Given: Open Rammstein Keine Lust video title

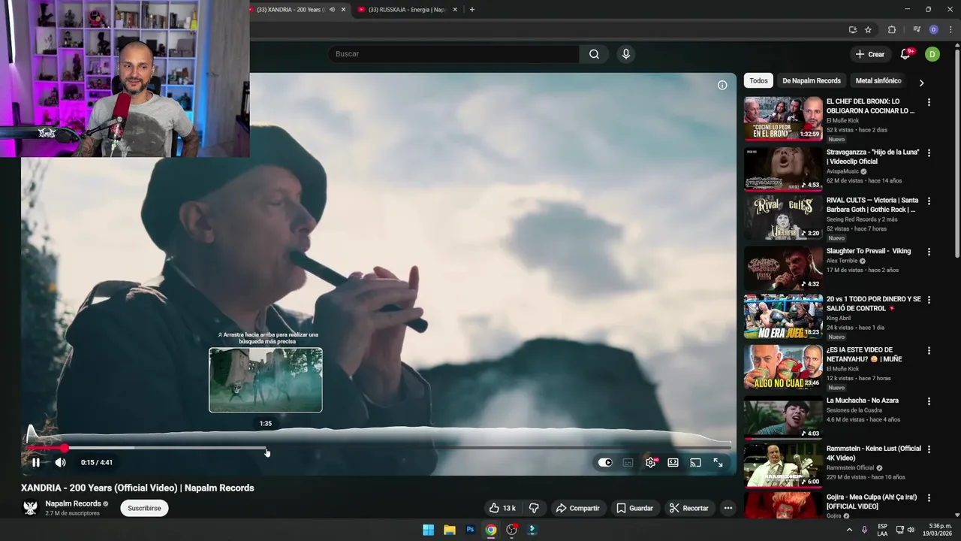Looking at the screenshot, I should coord(874,453).
